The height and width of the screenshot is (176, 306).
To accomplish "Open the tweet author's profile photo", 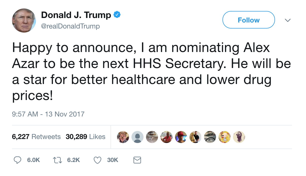I will (24, 20).
